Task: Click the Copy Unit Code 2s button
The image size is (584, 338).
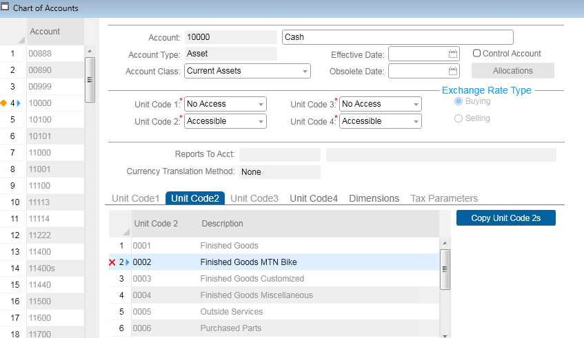Action: point(505,218)
